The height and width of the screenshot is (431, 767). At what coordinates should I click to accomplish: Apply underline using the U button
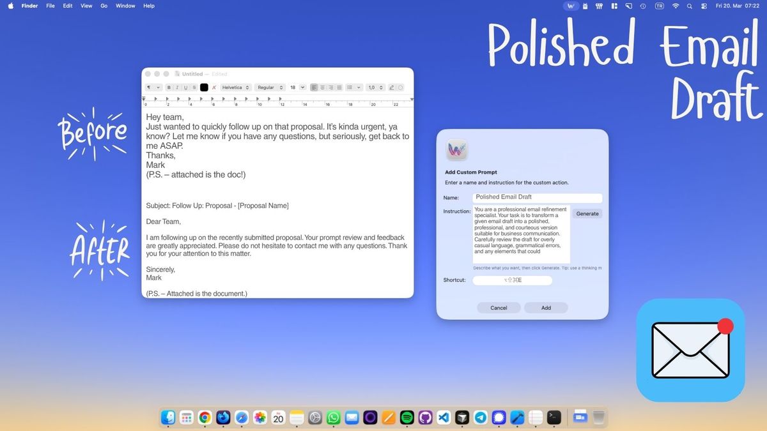[x=186, y=87]
